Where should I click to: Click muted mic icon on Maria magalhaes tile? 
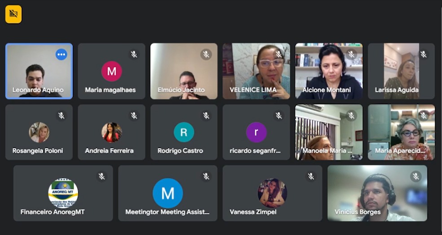pyautogui.click(x=134, y=55)
